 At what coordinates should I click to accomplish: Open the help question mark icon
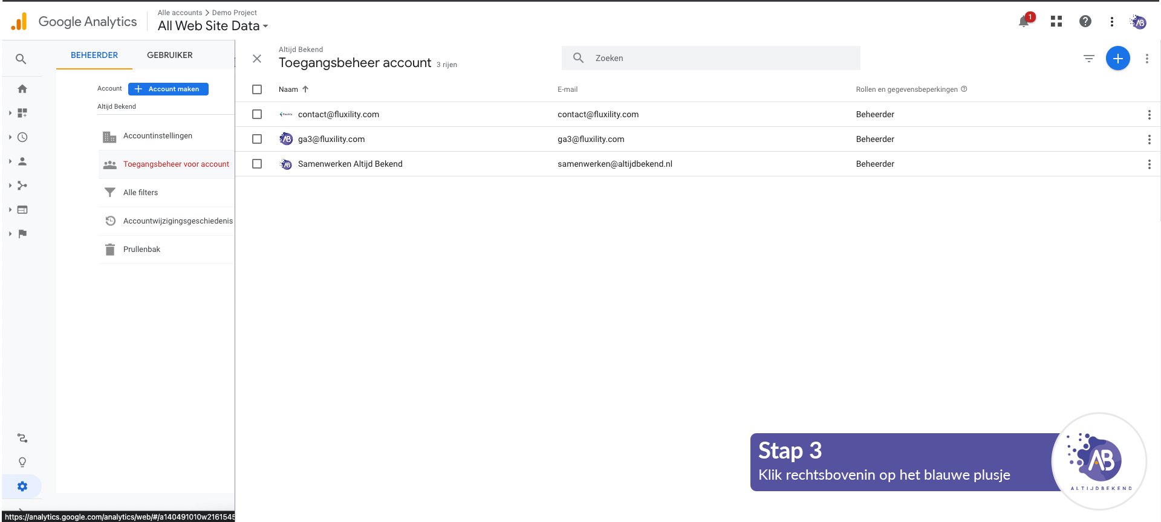pyautogui.click(x=1085, y=22)
